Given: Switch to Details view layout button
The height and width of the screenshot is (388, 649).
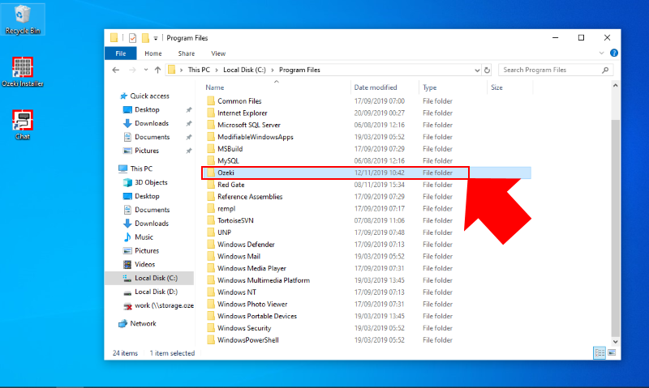Looking at the screenshot, I should 600,353.
